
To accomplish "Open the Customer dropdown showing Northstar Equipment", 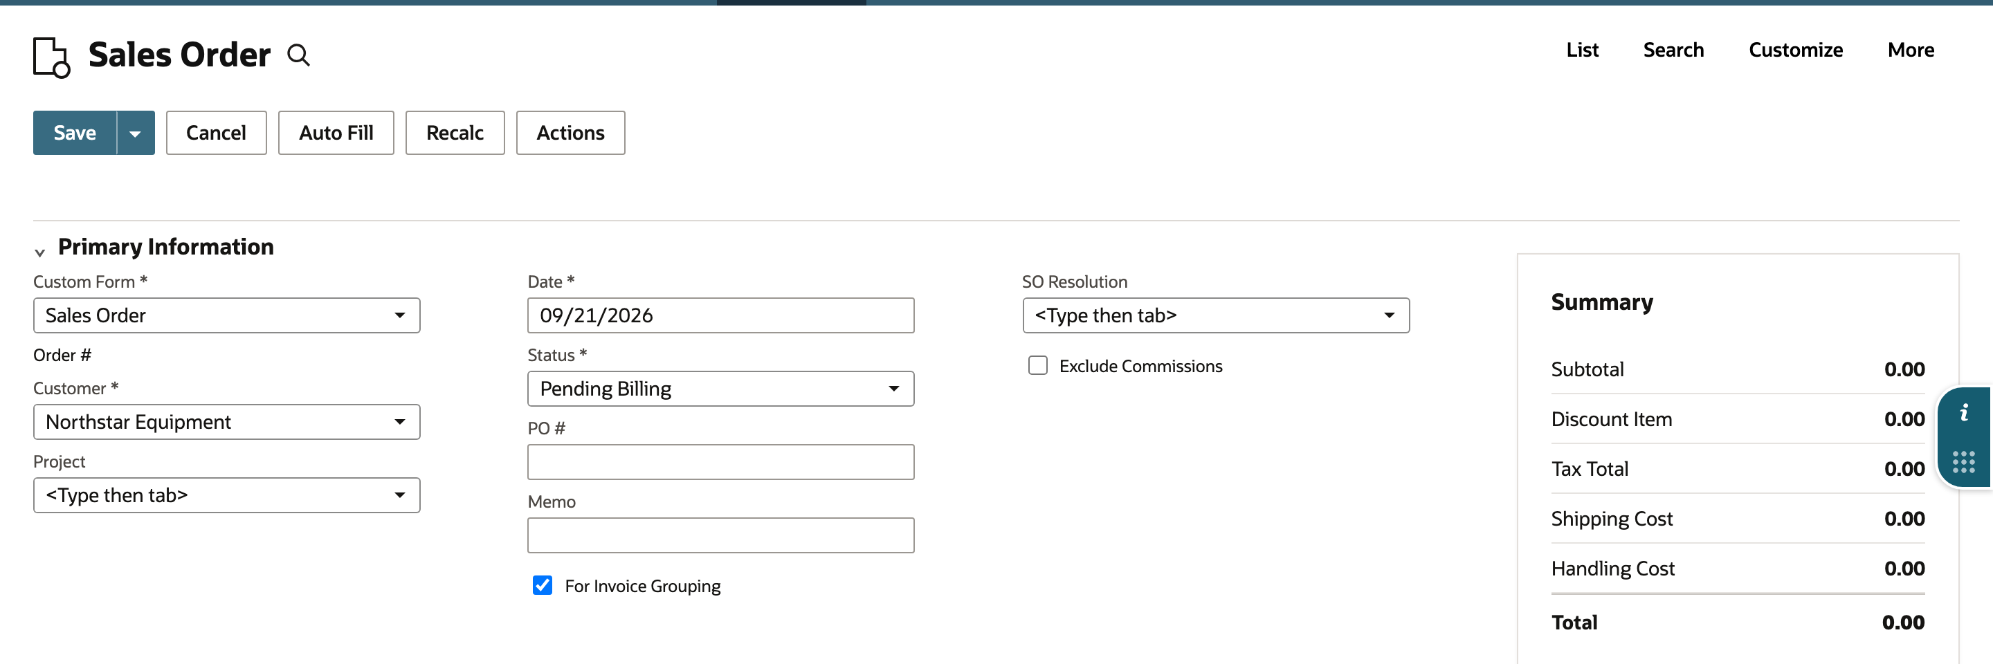I will pos(227,422).
